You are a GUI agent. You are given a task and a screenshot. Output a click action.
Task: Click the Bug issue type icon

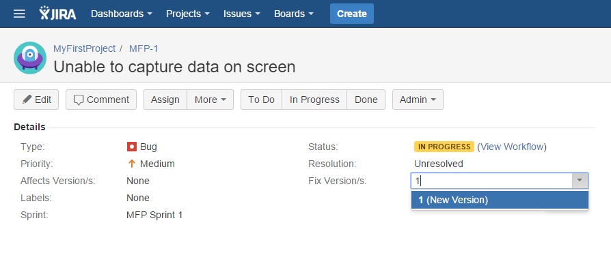(132, 147)
